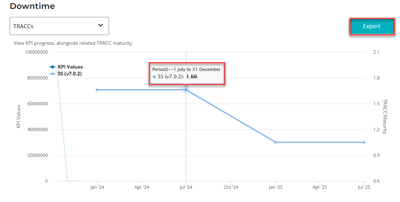Click the 'View KPI progress' description text

click(x=73, y=43)
